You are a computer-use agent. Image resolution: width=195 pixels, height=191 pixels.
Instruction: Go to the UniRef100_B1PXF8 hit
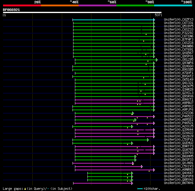(x=179, y=176)
